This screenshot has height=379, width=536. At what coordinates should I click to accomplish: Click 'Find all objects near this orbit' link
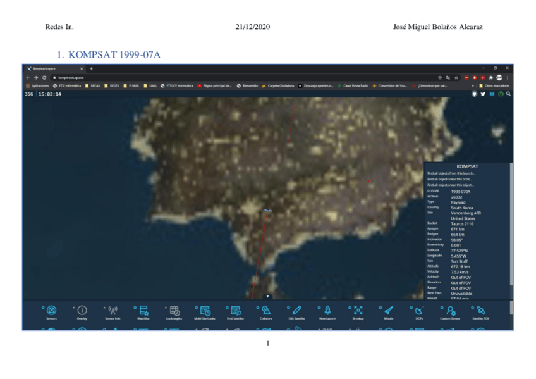click(x=450, y=179)
